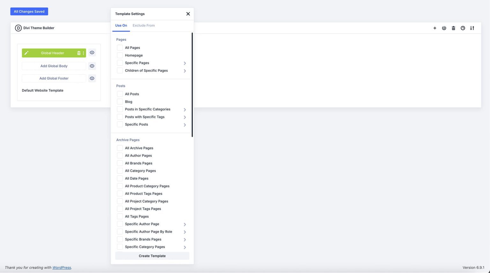
Task: Click the Default Website Template label
Action: click(42, 90)
